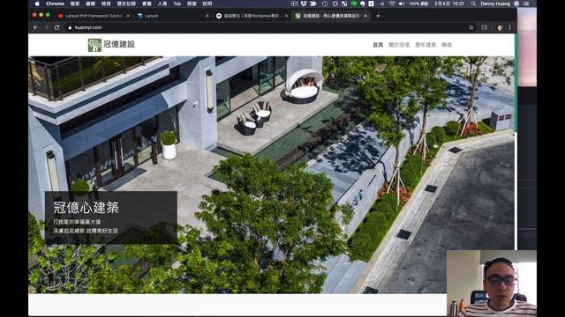
Task: Open 聯絡 contact nav link
Action: [447, 45]
